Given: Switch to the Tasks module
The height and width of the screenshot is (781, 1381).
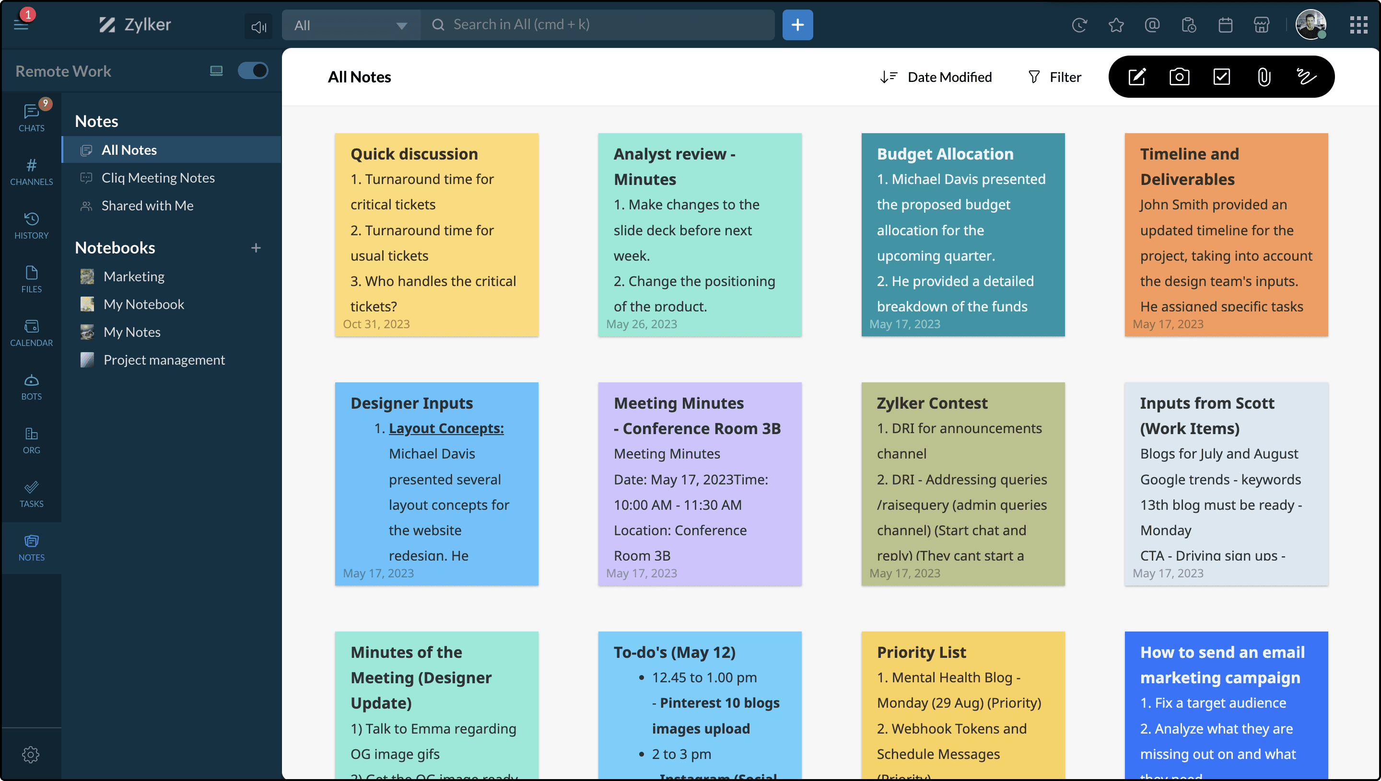Looking at the screenshot, I should (x=31, y=494).
